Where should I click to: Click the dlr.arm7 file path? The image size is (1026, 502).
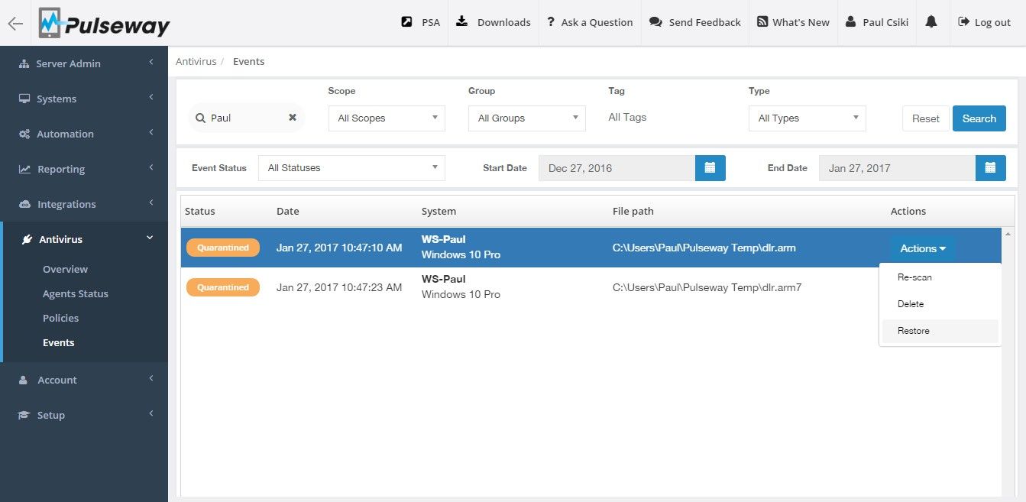(x=707, y=287)
